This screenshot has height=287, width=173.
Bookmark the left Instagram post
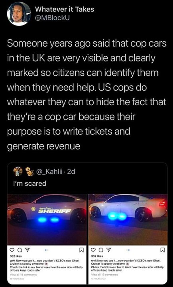point(82,250)
